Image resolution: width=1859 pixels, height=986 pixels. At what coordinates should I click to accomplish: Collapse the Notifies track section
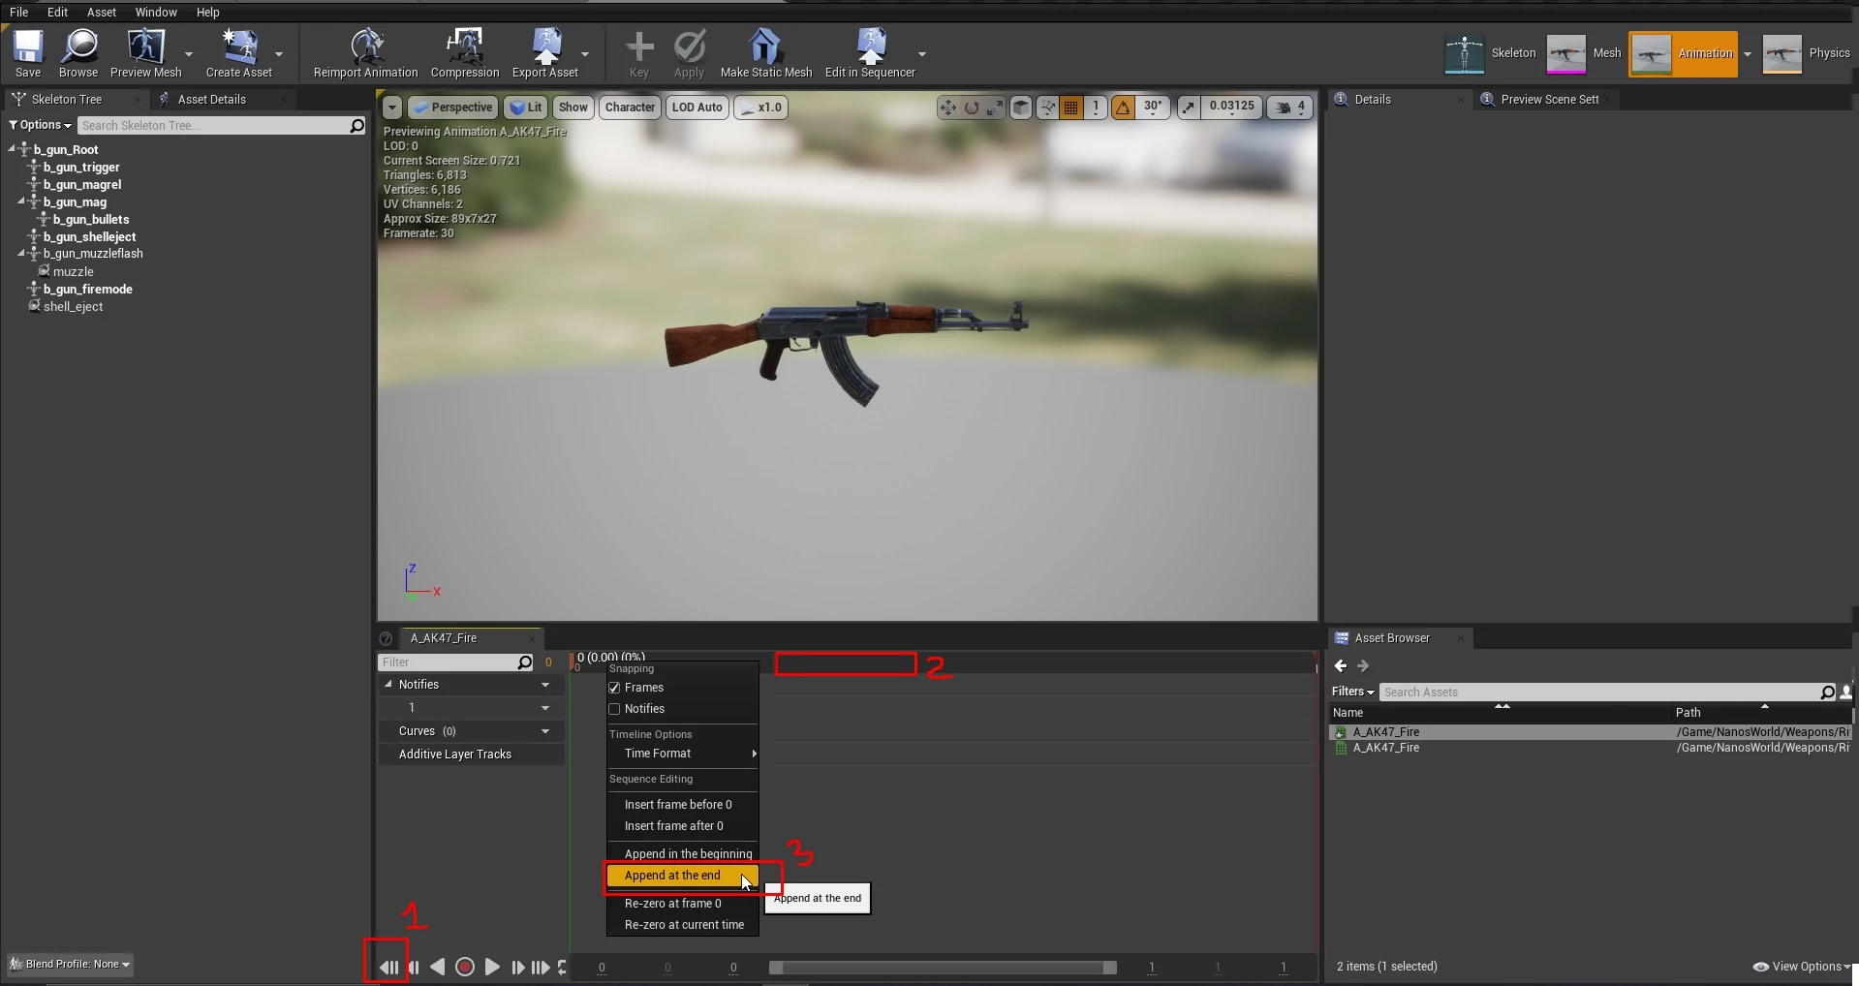388,684
